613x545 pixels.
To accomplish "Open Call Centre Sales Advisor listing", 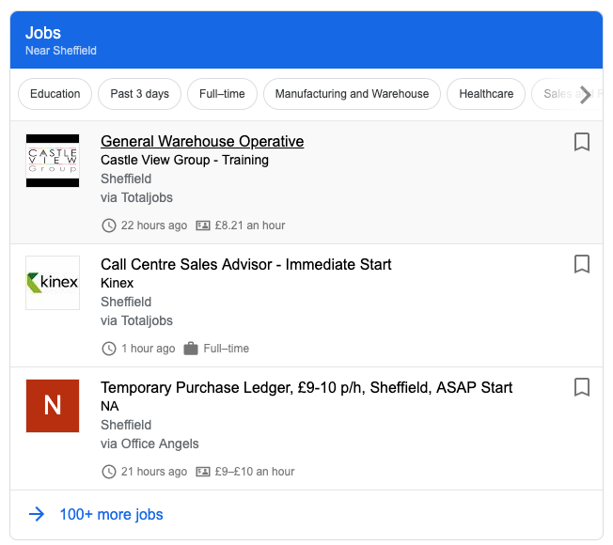I will point(245,265).
